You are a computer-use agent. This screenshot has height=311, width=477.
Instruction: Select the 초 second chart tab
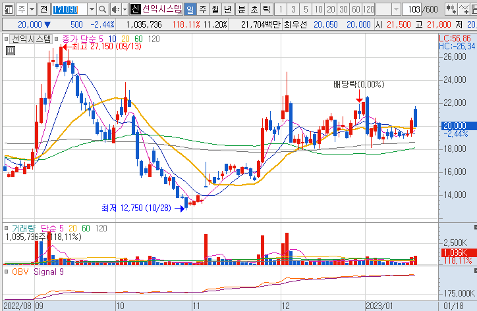[x=254, y=9]
